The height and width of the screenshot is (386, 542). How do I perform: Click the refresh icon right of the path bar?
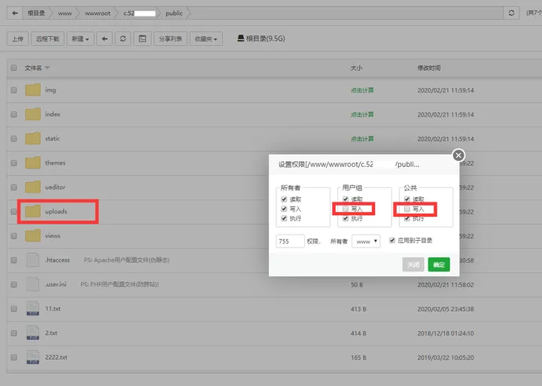coord(512,13)
